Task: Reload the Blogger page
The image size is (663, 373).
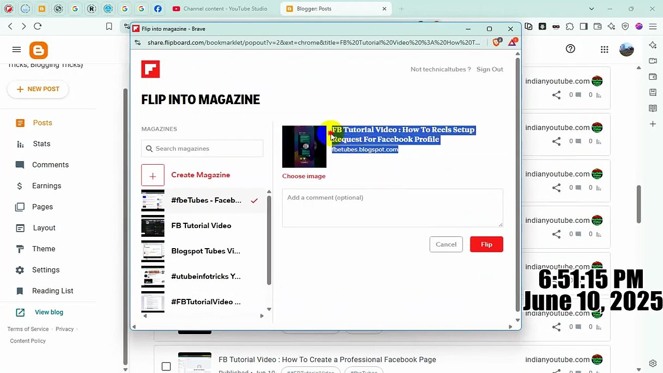Action: (x=37, y=26)
